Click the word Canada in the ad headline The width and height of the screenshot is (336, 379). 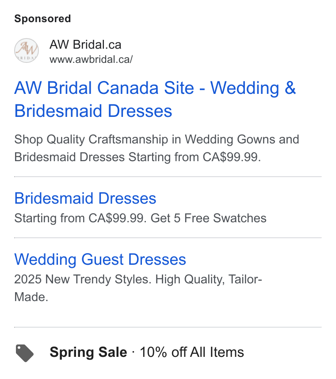[x=128, y=88]
